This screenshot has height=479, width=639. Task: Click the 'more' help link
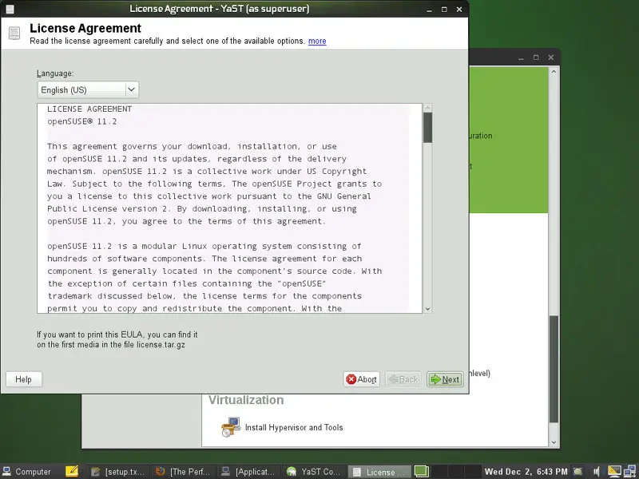tap(317, 42)
